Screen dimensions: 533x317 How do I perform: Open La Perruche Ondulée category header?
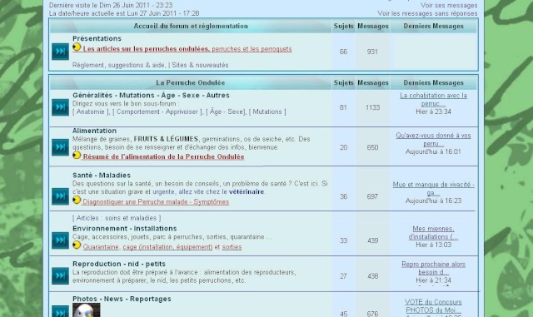191,82
